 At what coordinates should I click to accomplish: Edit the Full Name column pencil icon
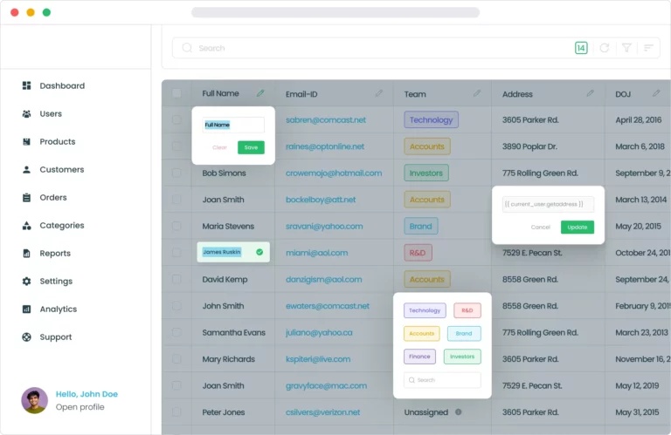260,93
